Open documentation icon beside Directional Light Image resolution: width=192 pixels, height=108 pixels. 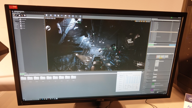pyautogui.click(x=43, y=20)
